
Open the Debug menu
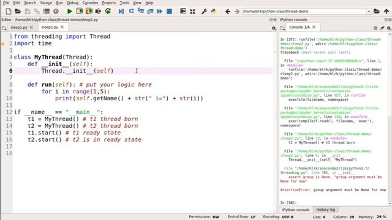coord(73,2)
